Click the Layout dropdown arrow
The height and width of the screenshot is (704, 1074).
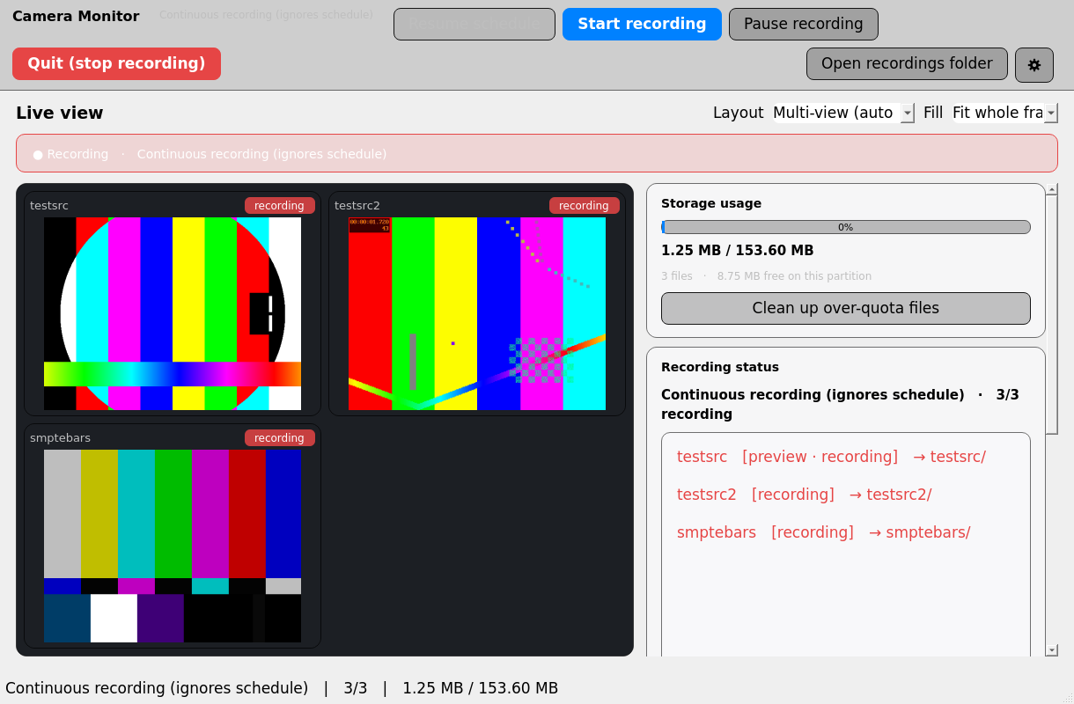coord(908,113)
